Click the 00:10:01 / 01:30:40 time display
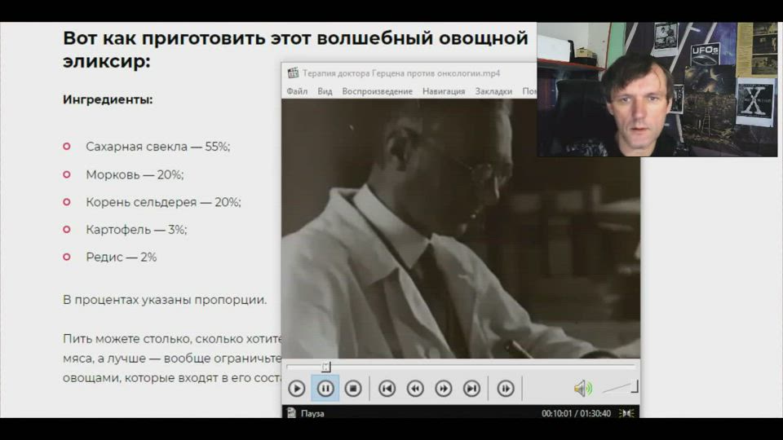 576,413
